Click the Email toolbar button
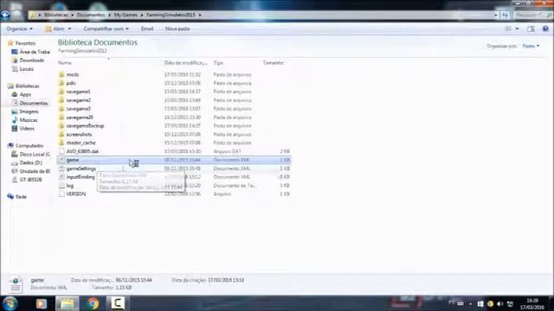 [147, 29]
